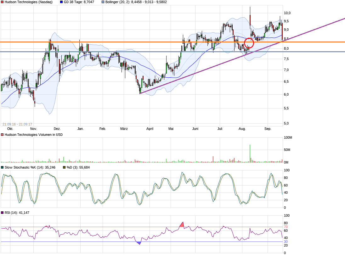The width and height of the screenshot is (345, 256).
Task: Click the date range text 21.09.16 - 21.09.17
Action: [x=18, y=123]
